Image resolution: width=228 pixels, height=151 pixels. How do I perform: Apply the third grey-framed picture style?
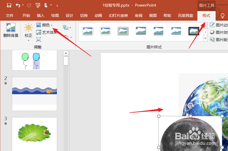[123, 31]
